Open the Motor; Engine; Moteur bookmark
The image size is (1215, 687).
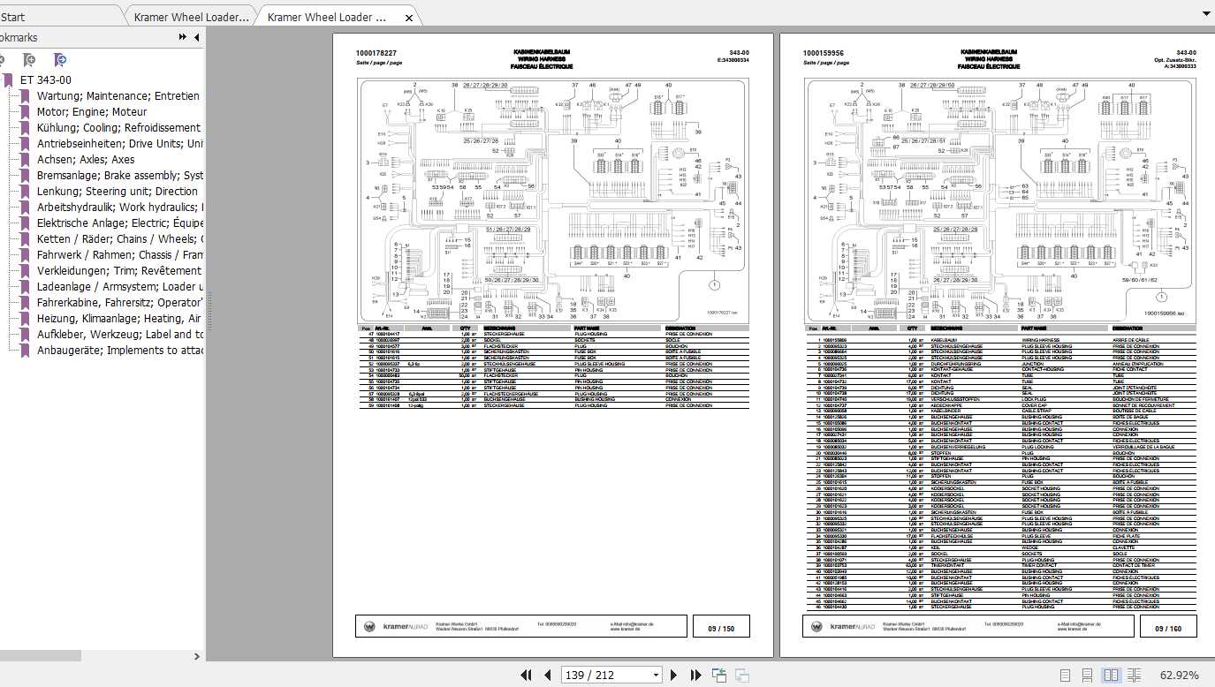pyautogui.click(x=92, y=111)
